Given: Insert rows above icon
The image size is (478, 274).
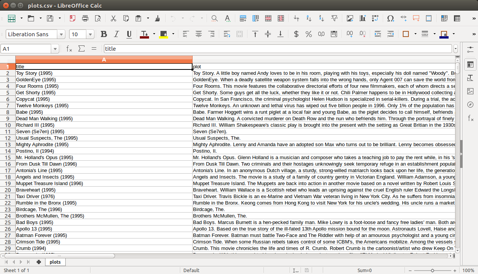Looking at the screenshot, I should [x=243, y=18].
